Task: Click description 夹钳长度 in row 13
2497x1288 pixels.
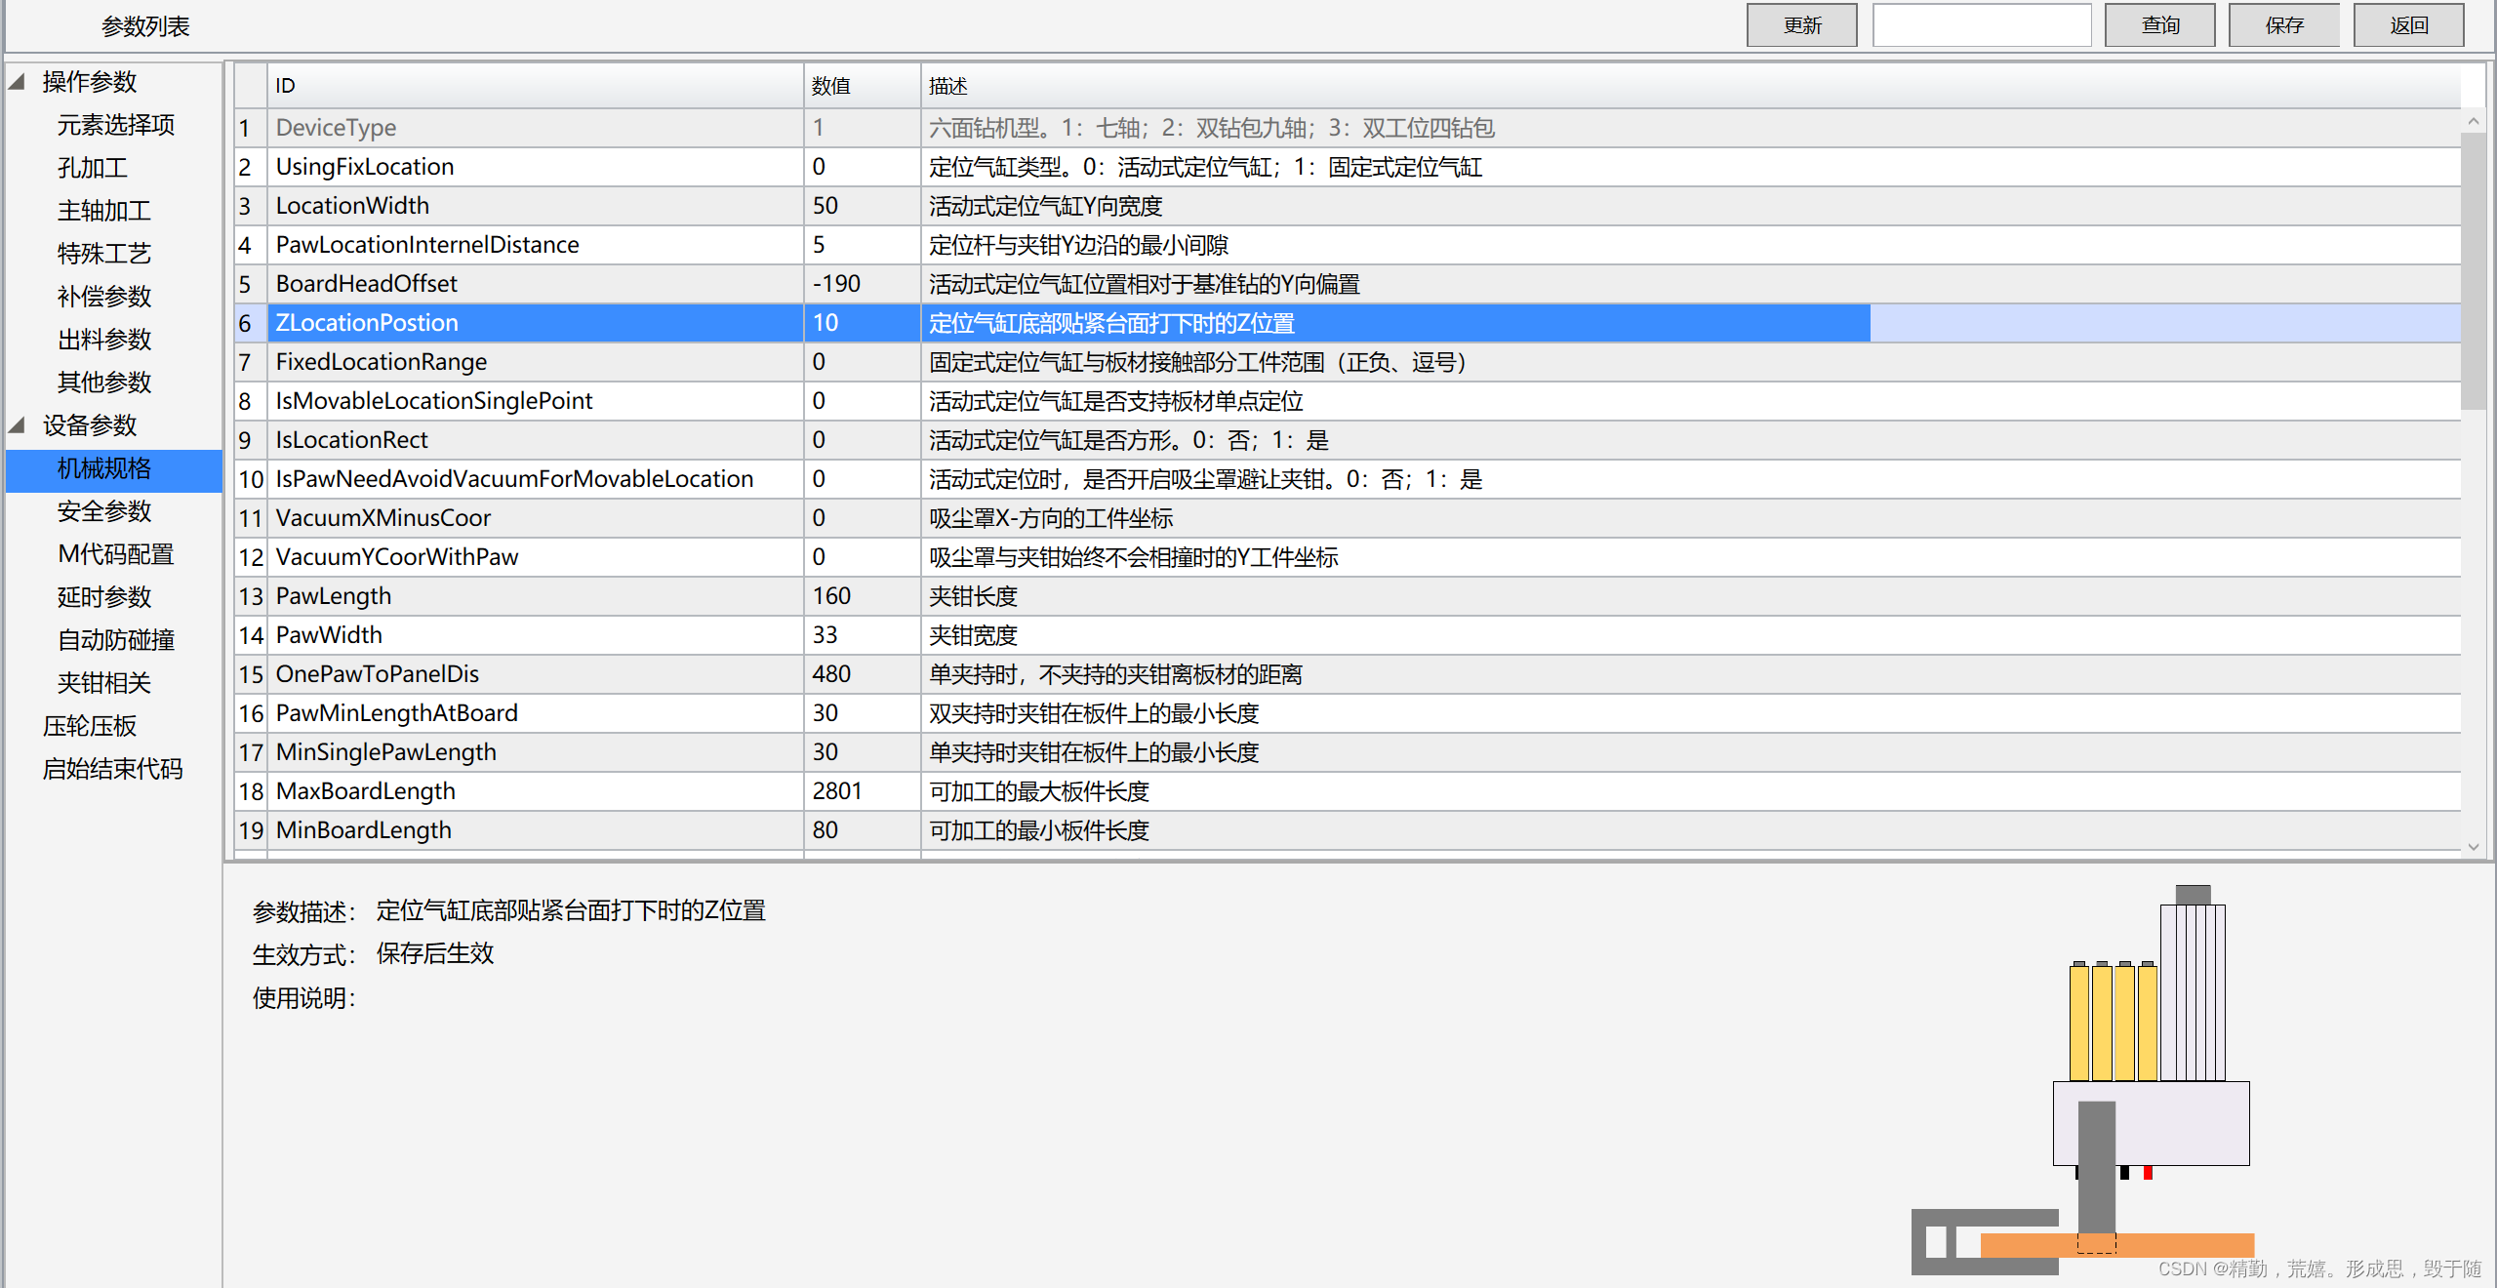Action: pos(973,596)
